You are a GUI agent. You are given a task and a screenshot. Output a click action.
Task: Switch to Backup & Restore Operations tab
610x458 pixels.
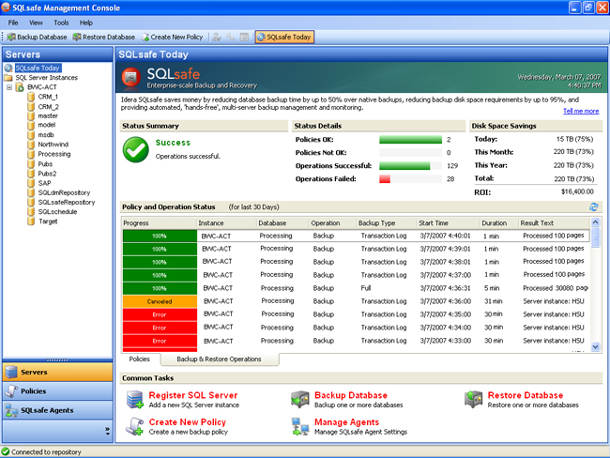point(219,359)
